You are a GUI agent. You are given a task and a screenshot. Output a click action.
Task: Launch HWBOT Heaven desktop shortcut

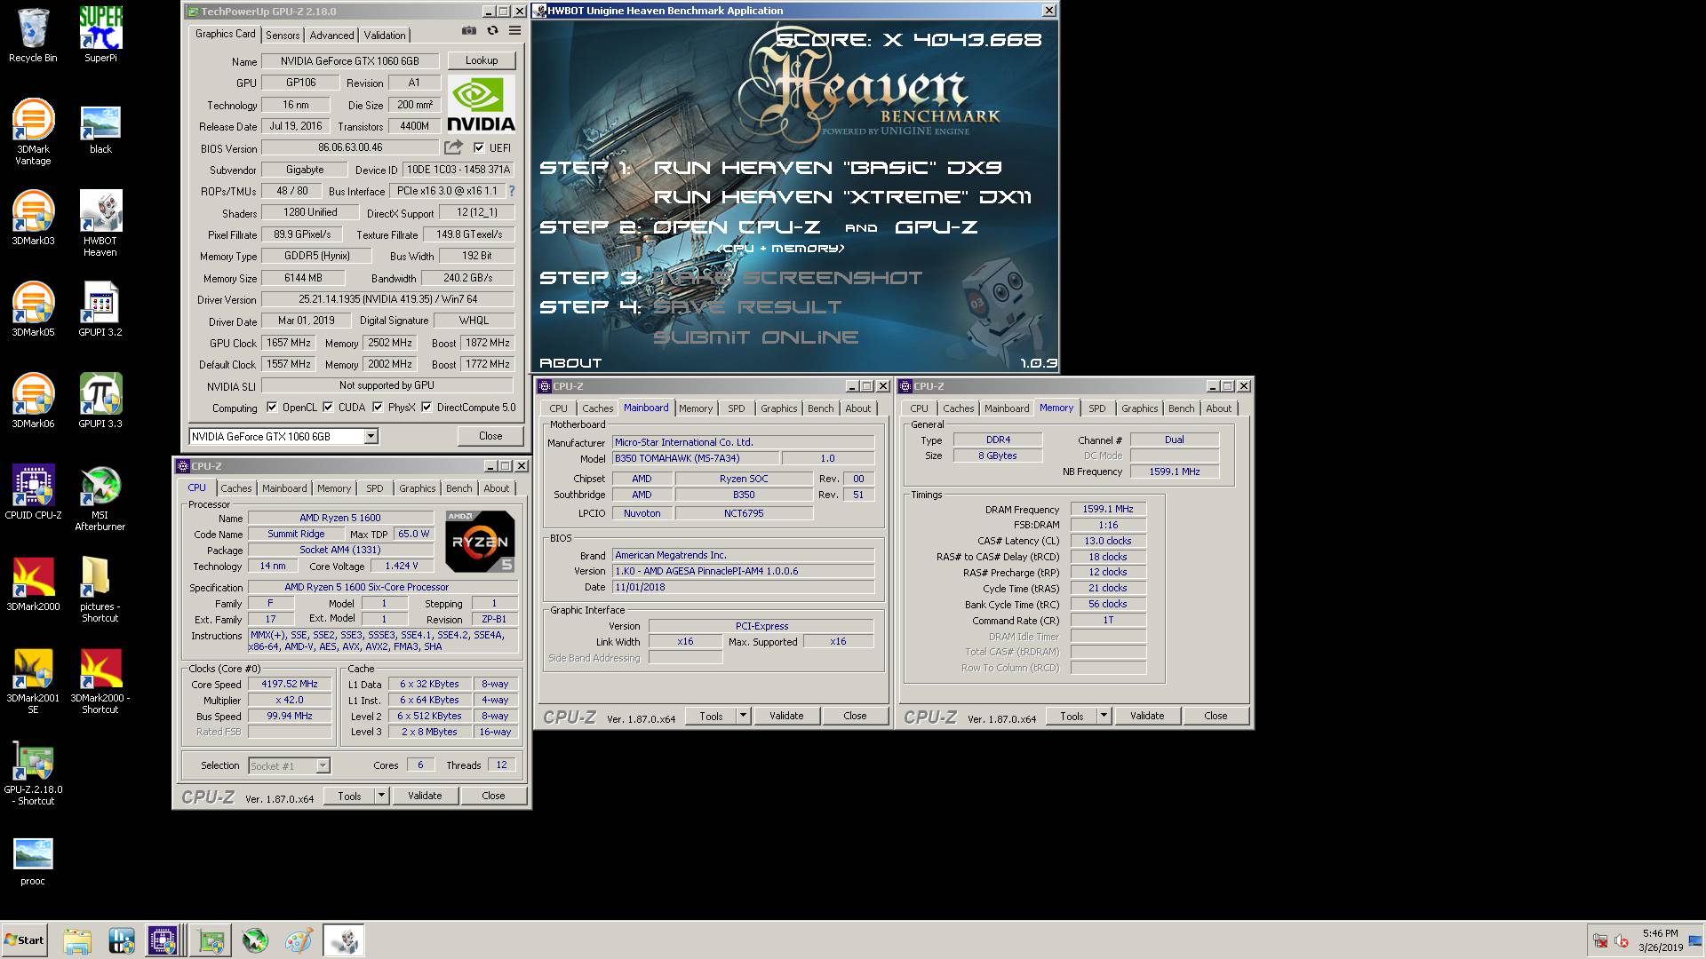[100, 223]
